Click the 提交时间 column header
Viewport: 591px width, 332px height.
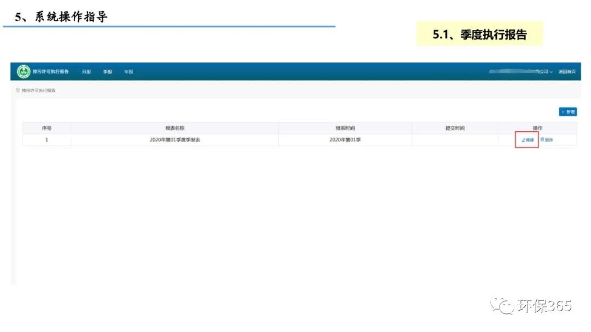click(x=455, y=128)
